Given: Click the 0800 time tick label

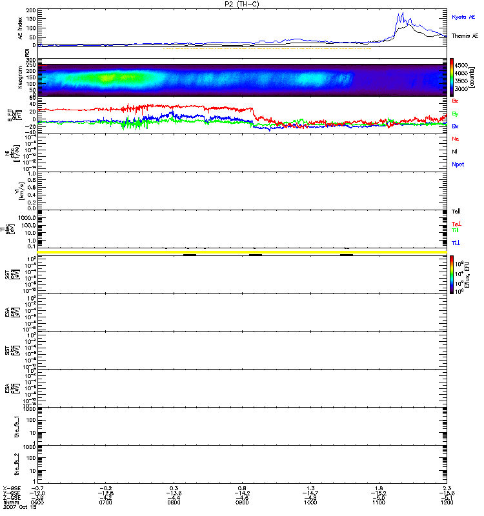Looking at the screenshot, I should tap(174, 502).
